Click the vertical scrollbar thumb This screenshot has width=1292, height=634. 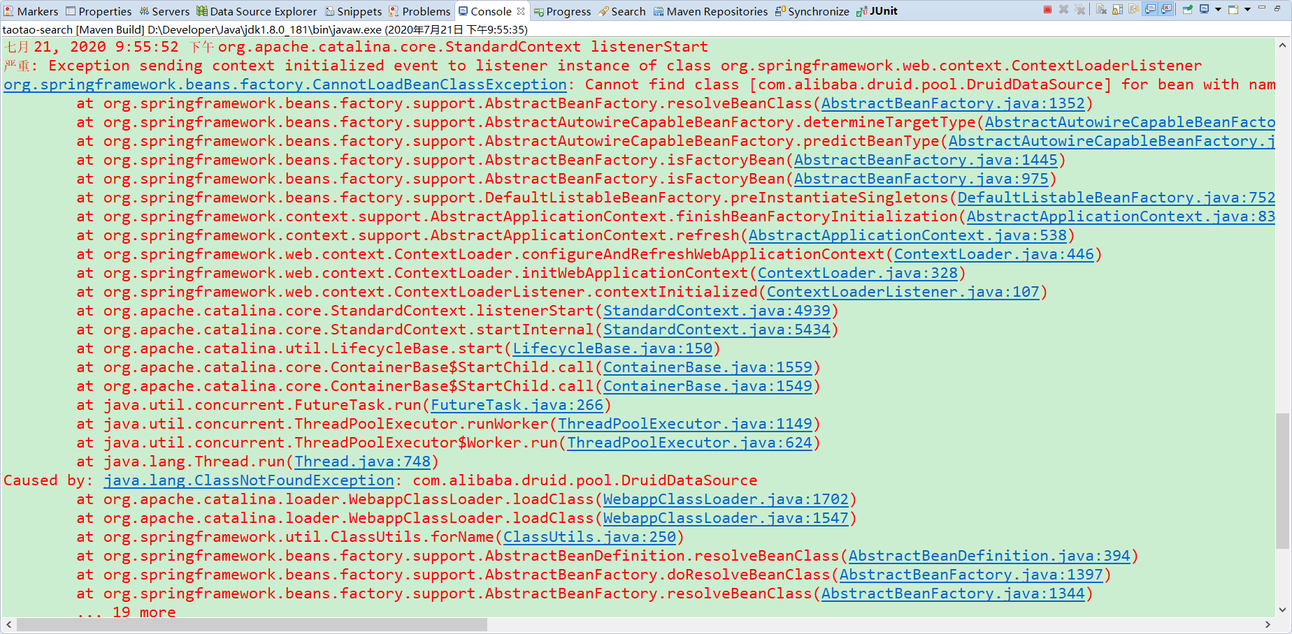click(x=1282, y=481)
